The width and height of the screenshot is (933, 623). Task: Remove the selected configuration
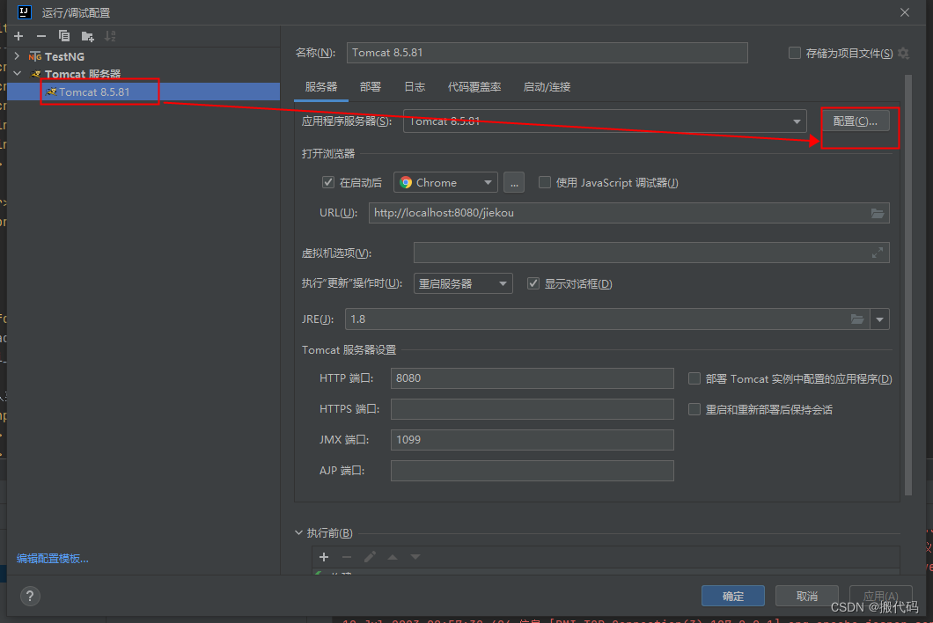pos(41,36)
